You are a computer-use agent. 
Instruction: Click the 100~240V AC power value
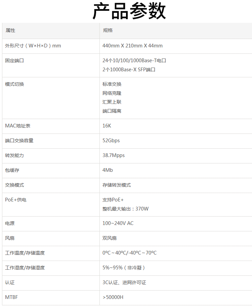click(118, 223)
